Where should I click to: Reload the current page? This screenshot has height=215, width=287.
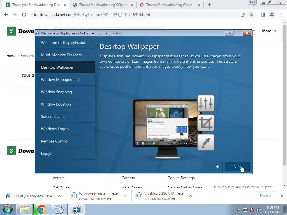point(24,15)
